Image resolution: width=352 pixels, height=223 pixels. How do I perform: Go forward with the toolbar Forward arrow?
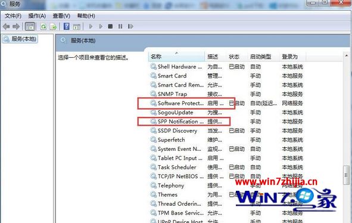tap(16, 27)
